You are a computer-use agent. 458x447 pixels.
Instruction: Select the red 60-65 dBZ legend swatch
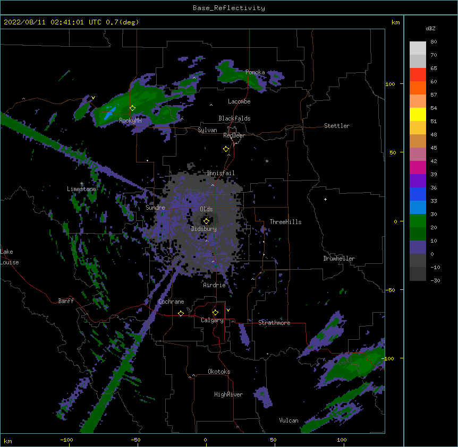[418, 75]
